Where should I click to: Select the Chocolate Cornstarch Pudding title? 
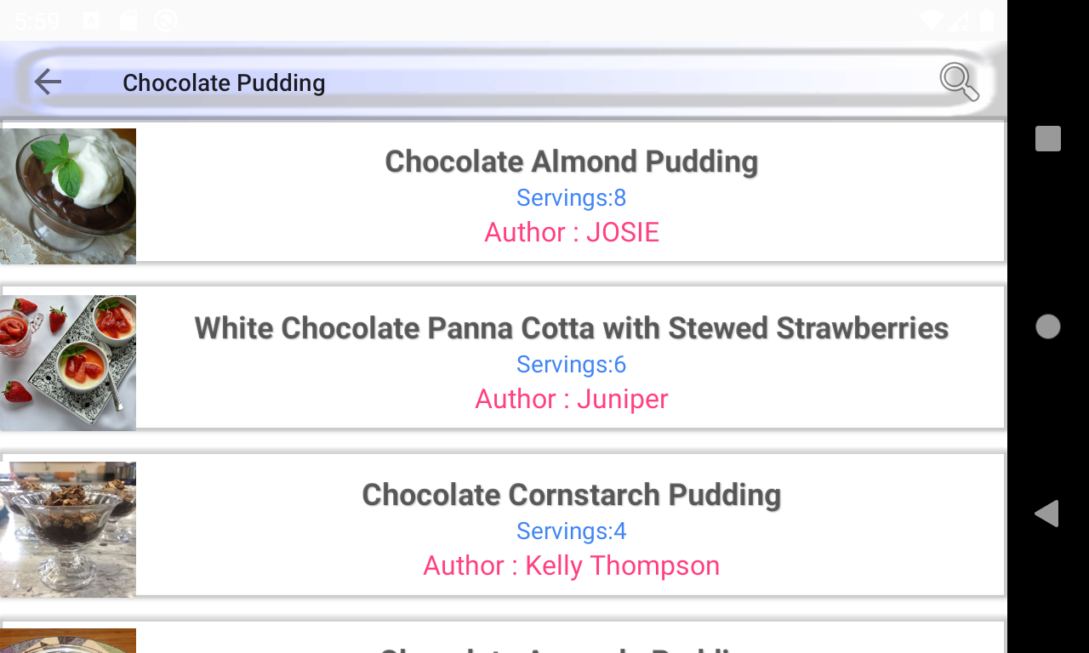(x=571, y=494)
